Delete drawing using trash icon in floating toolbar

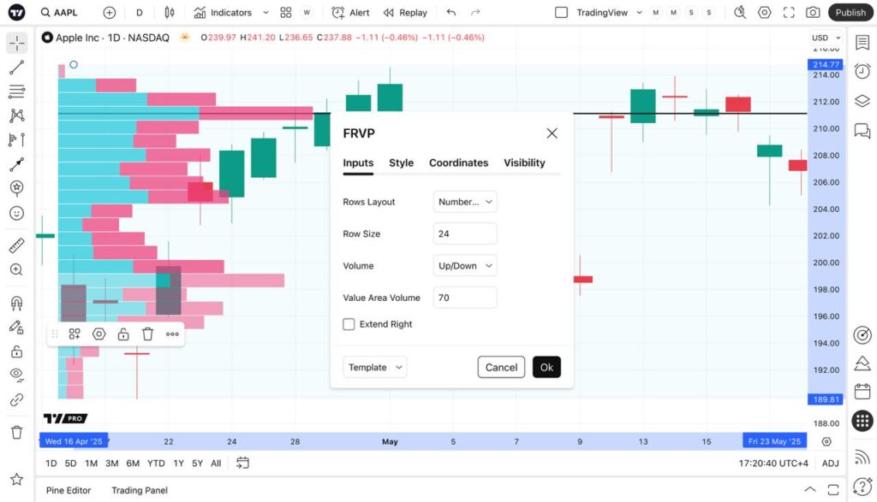147,334
